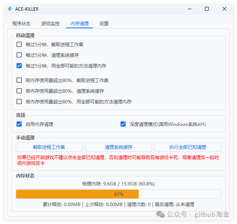Check 若内存使用量超出80%，截取进程工作集

click(x=19, y=80)
